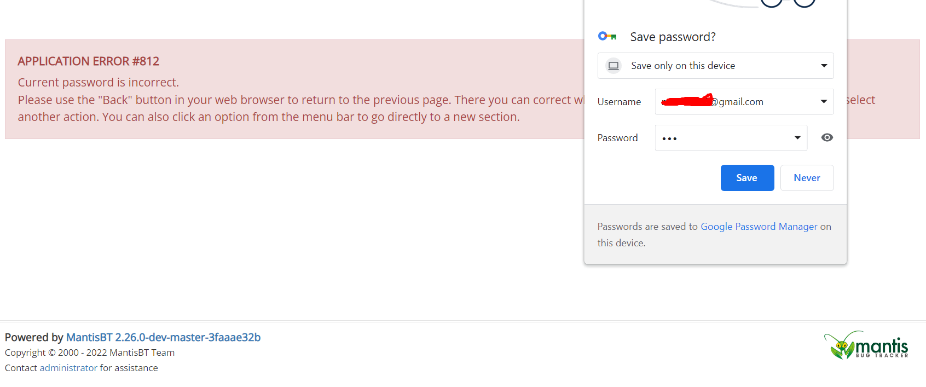
Task: Click the Username label text
Action: 619,102
